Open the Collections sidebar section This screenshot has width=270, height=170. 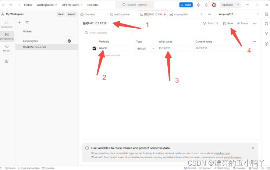(7, 24)
